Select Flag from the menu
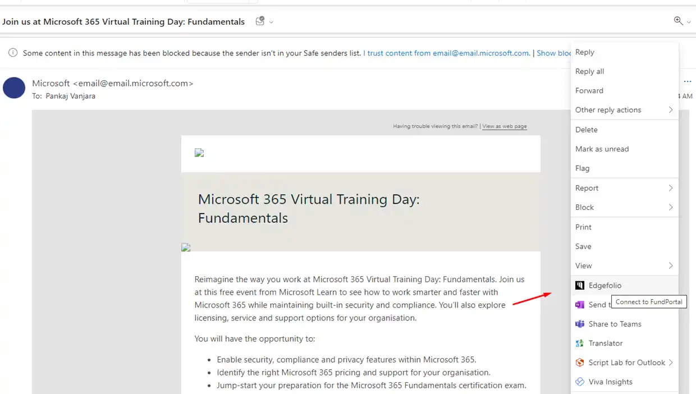Image resolution: width=696 pixels, height=394 pixels. 625,168
